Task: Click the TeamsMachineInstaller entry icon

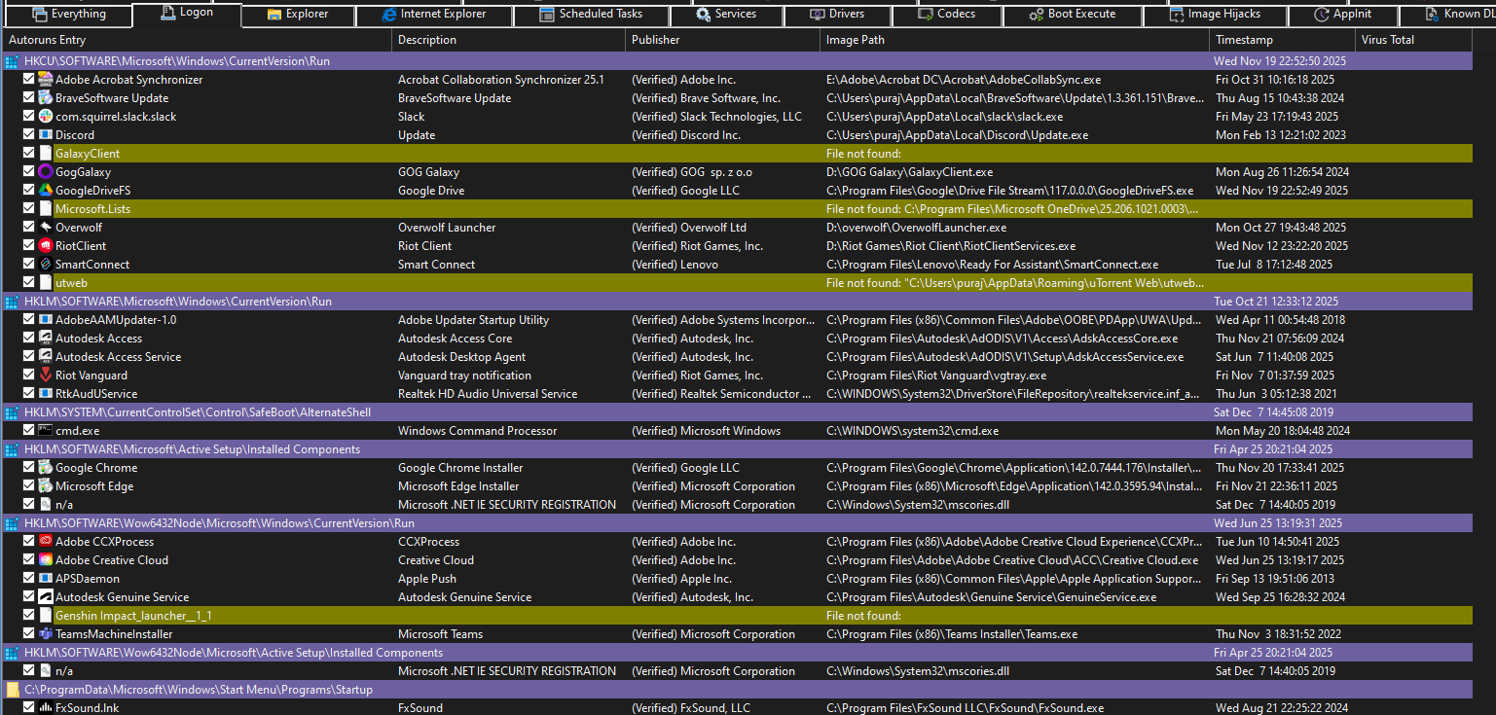Action: pyautogui.click(x=45, y=634)
